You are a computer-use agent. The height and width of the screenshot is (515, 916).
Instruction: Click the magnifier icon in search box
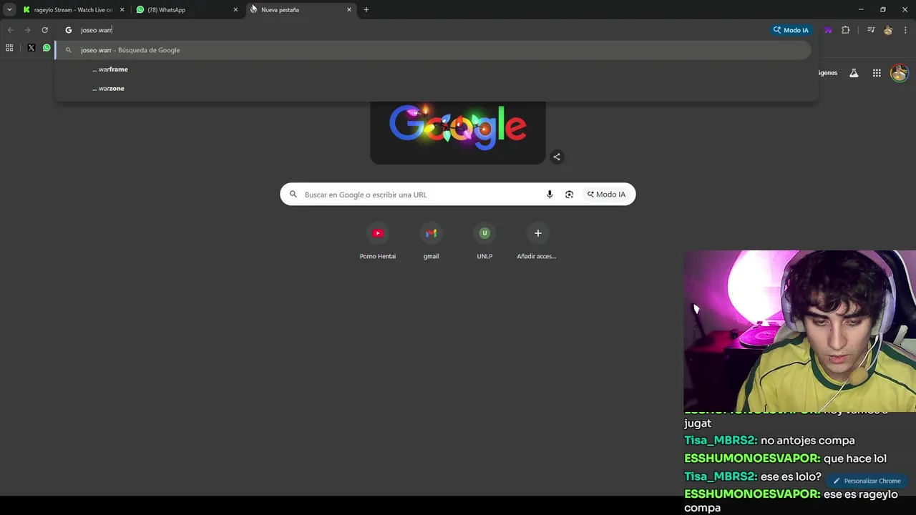tap(293, 195)
